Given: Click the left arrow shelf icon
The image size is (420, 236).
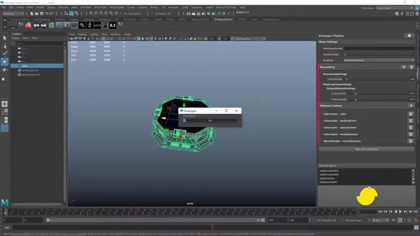Looking at the screenshot, I should (36, 26).
